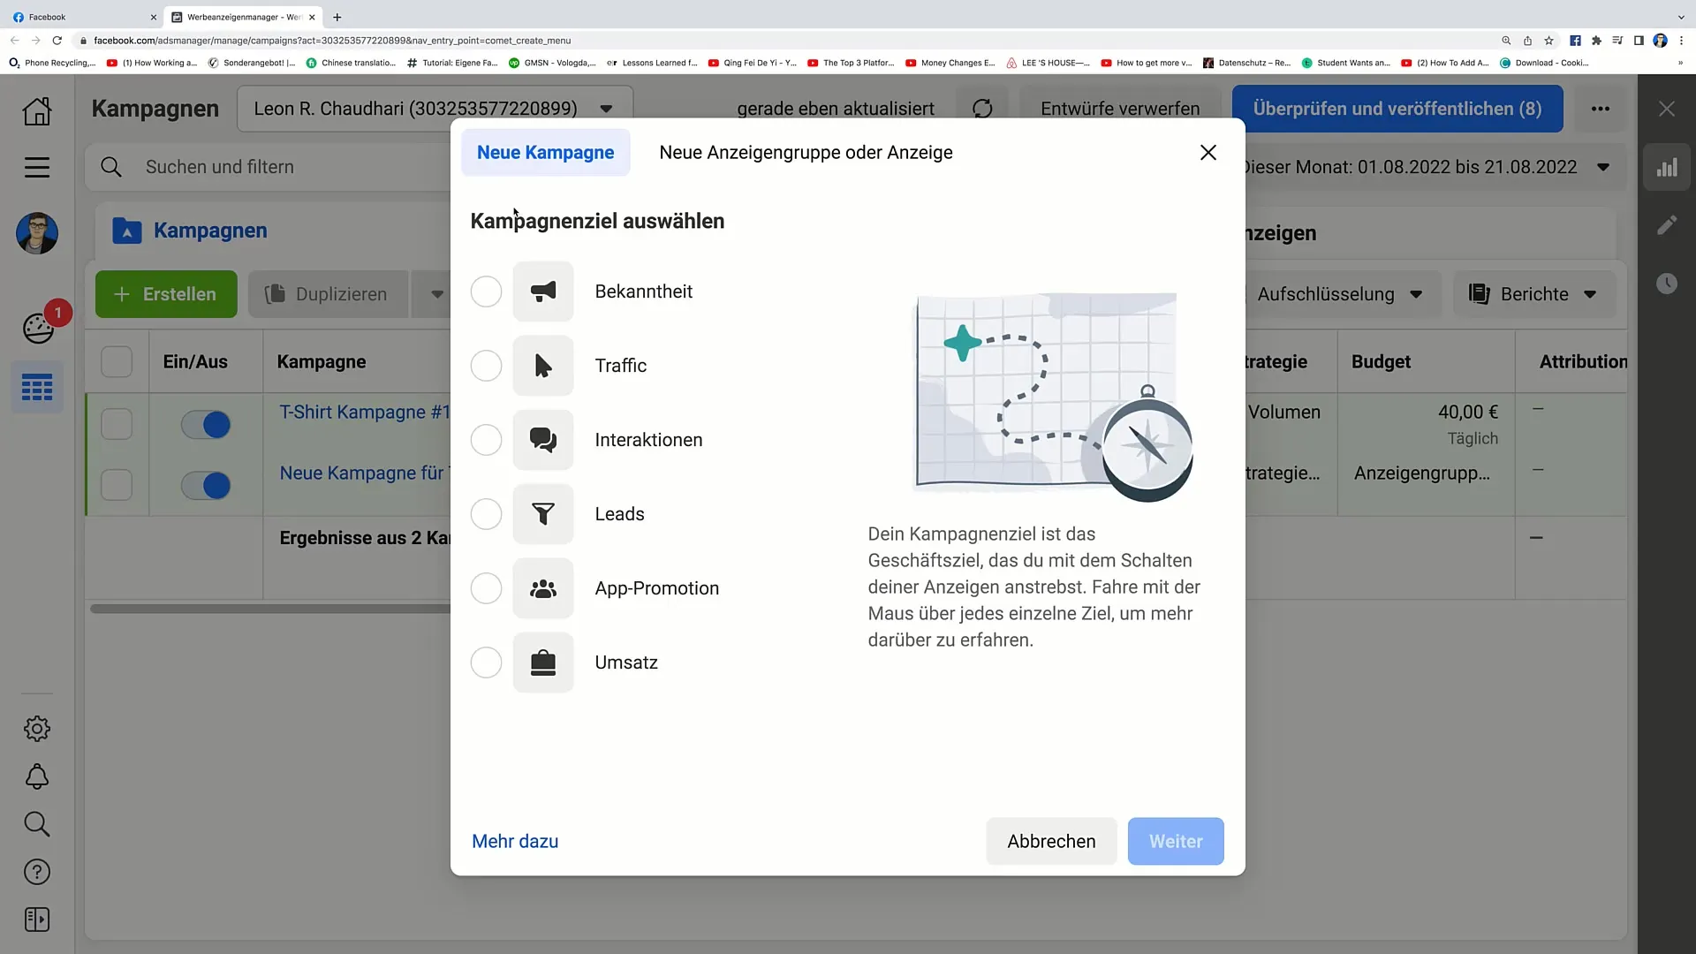Click the Weiter button
Viewport: 1696px width, 954px height.
1176,841
